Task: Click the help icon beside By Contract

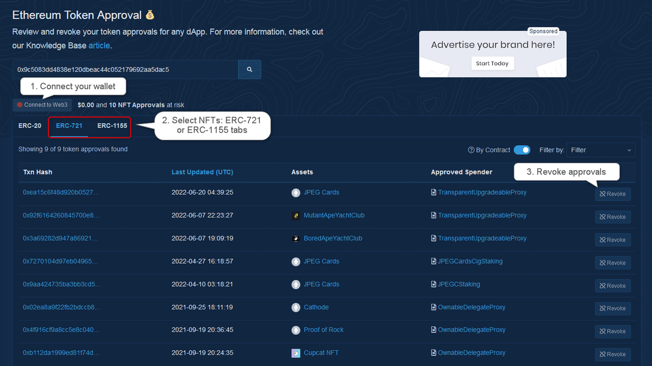Action: tap(471, 150)
